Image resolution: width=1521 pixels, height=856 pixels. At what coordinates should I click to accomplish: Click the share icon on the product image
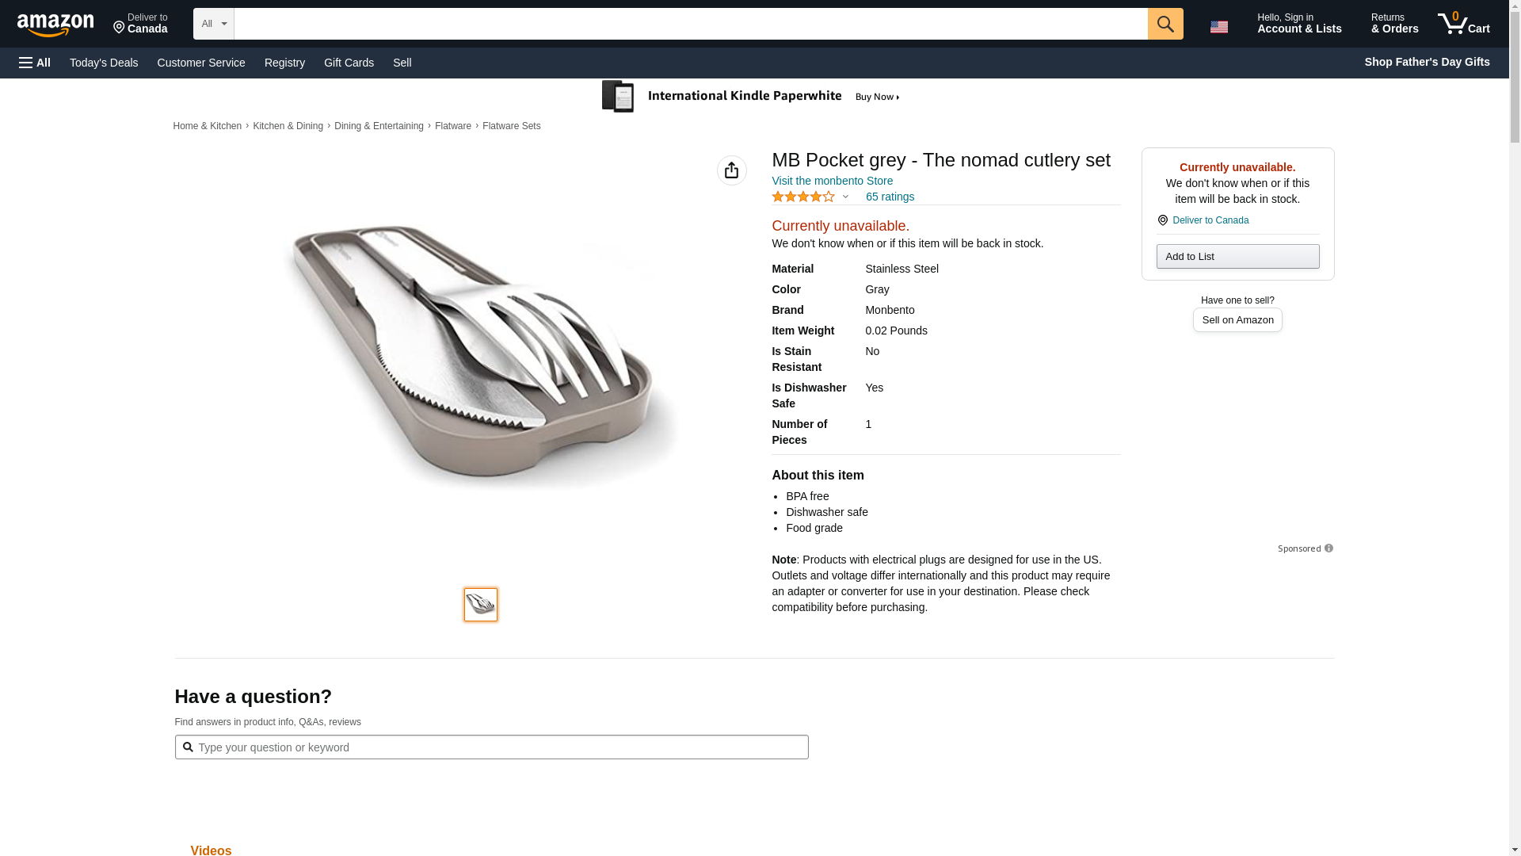(731, 170)
